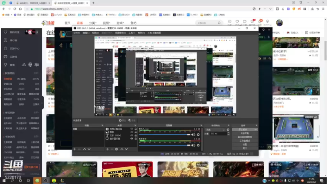Image resolution: width=327 pixels, height=184 pixels.
Task: Add a new scene with the plus icon
Action: click(x=75, y=149)
